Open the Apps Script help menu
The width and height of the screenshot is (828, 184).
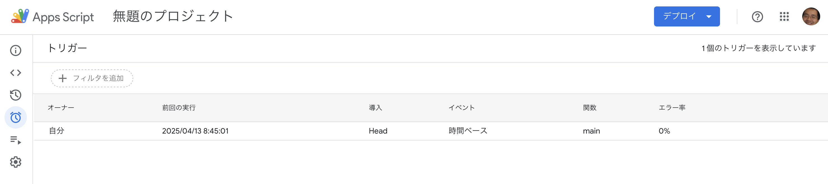757,17
